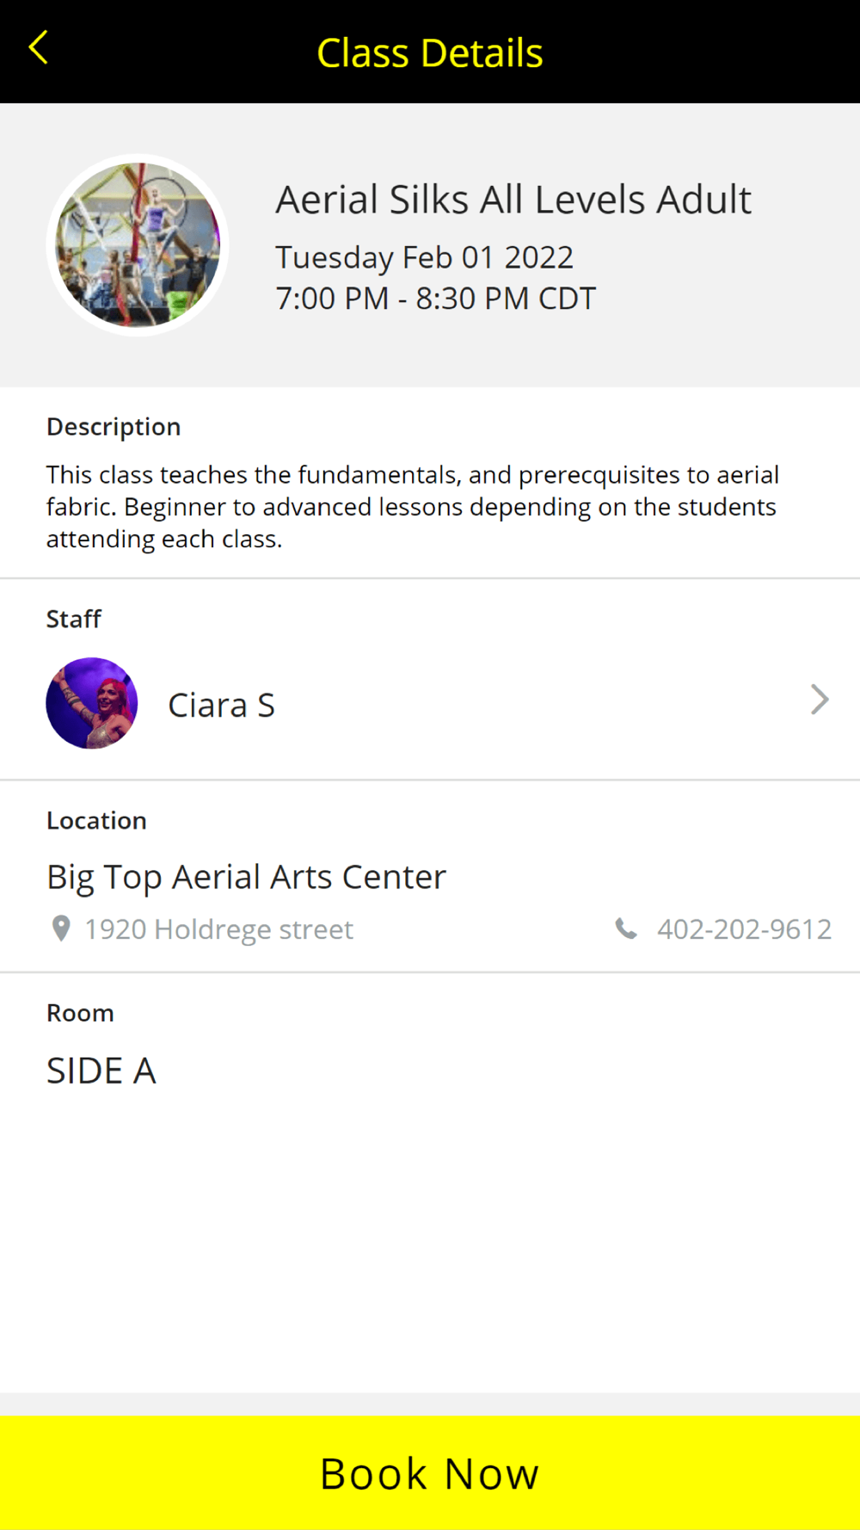Tap the class description paragraph
The height and width of the screenshot is (1530, 860).
413,507
